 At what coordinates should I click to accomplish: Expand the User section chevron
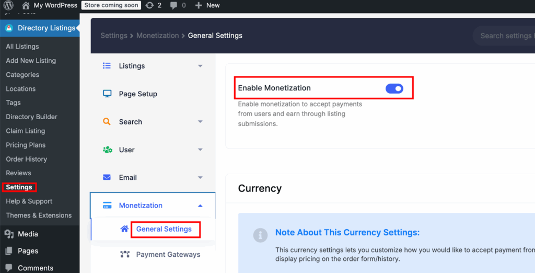pos(200,150)
